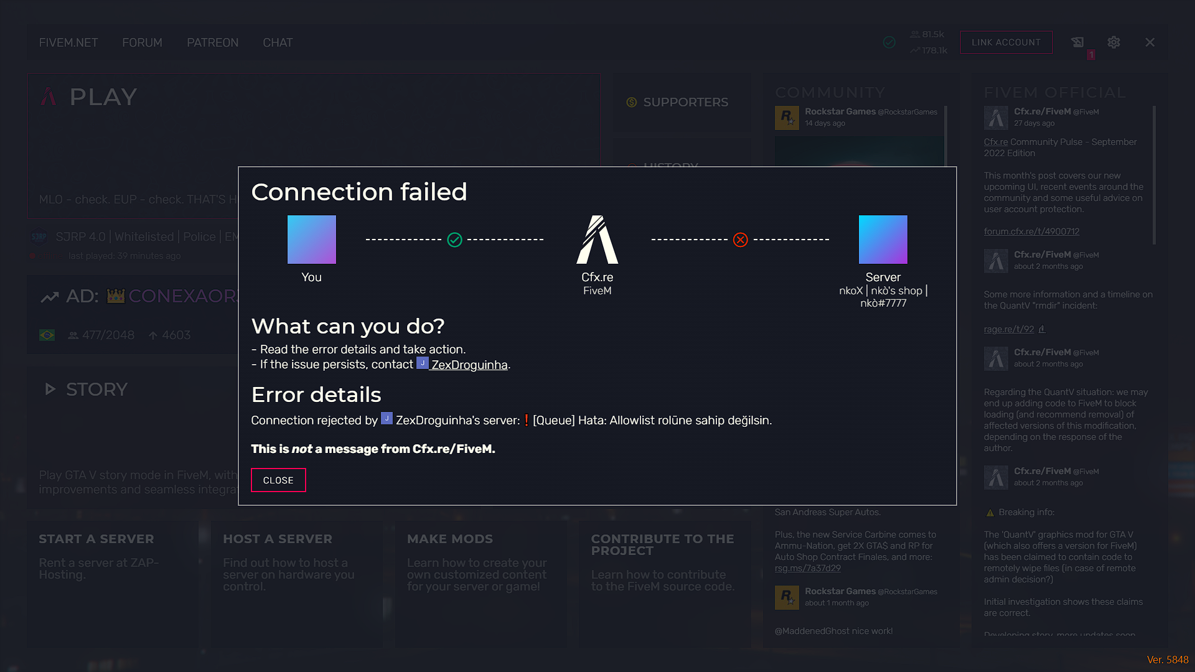Click the FiveM Official feed scrollbar
Viewport: 1195px width, 672px height.
tap(1154, 175)
